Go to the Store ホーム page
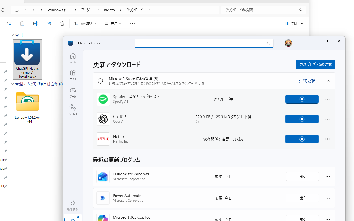Image resolution: width=354 pixels, height=221 pixels. (x=72, y=58)
